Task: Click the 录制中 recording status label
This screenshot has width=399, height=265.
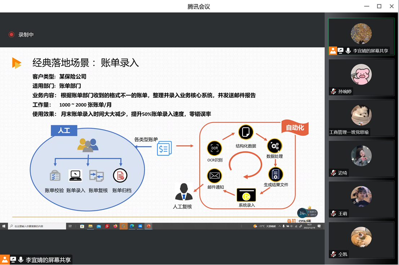Action: [26, 35]
